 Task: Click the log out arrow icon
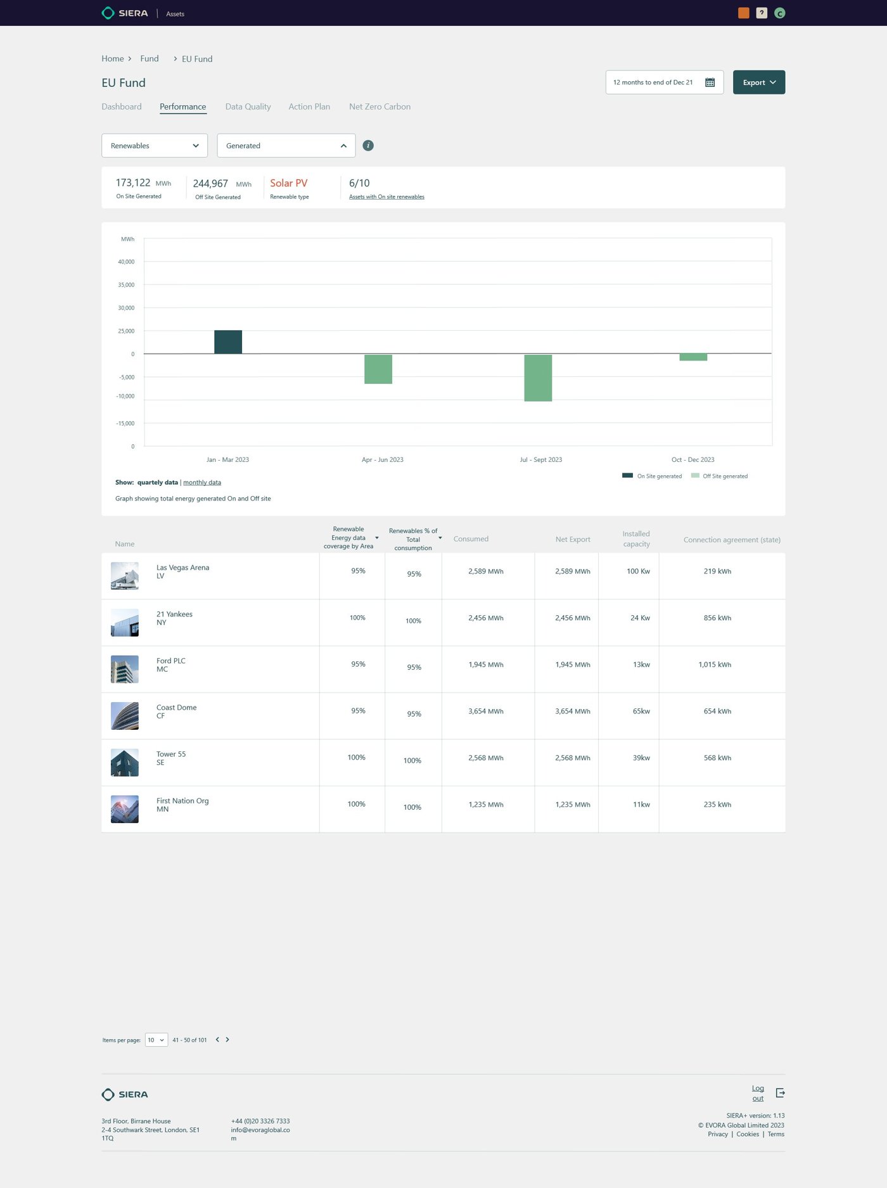[x=781, y=1093]
